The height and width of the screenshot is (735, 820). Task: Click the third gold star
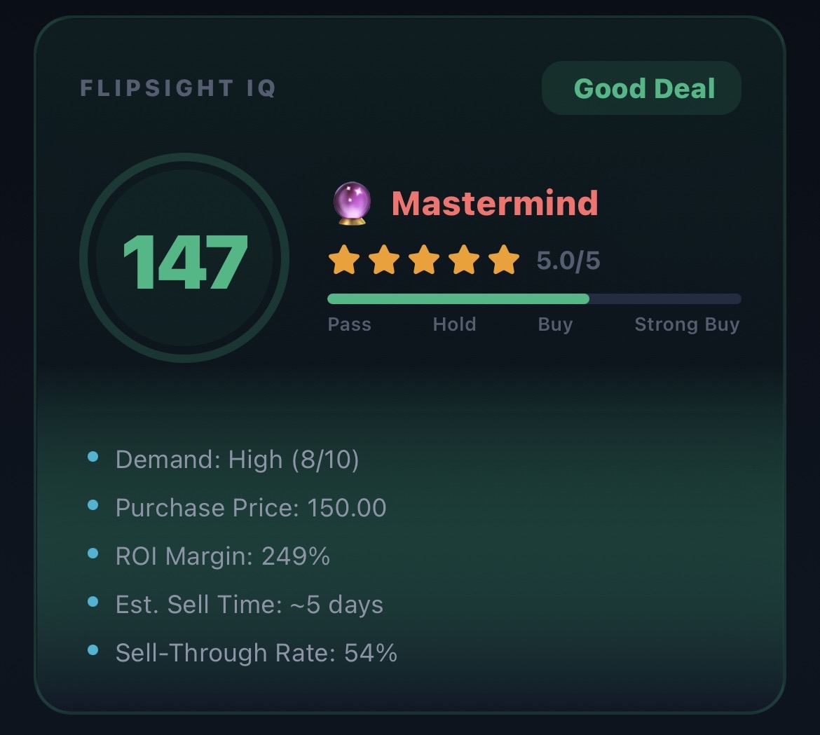(424, 261)
